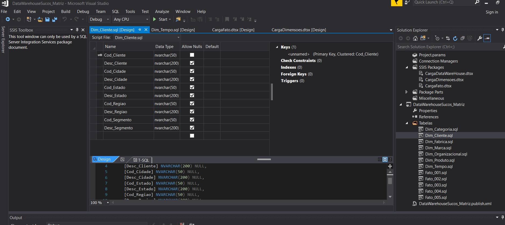This screenshot has width=505, height=225.
Task: Click the Quick Launch search box
Action: [x=443, y=2]
